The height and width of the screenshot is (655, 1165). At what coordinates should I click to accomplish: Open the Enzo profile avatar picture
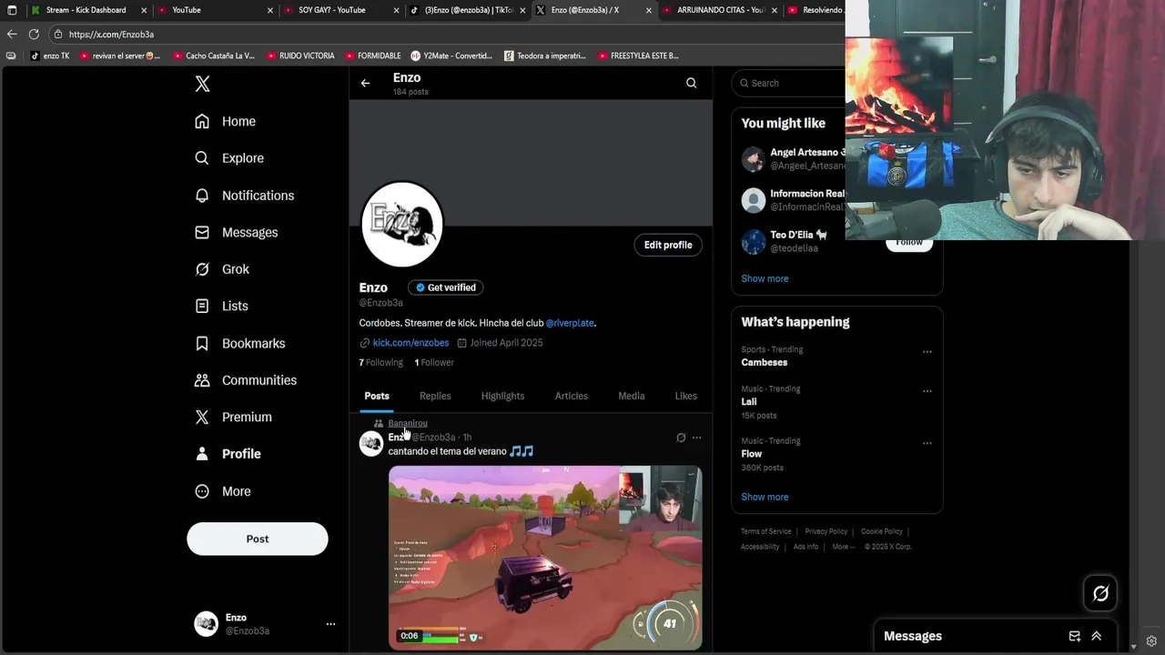click(x=402, y=224)
